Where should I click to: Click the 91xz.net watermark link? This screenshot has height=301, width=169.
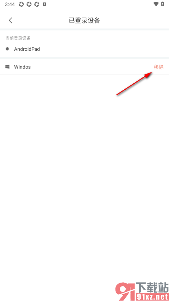tap(152, 297)
